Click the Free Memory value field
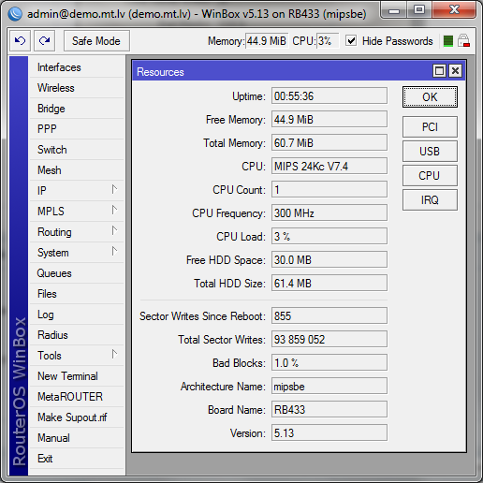The image size is (483, 483). point(329,120)
